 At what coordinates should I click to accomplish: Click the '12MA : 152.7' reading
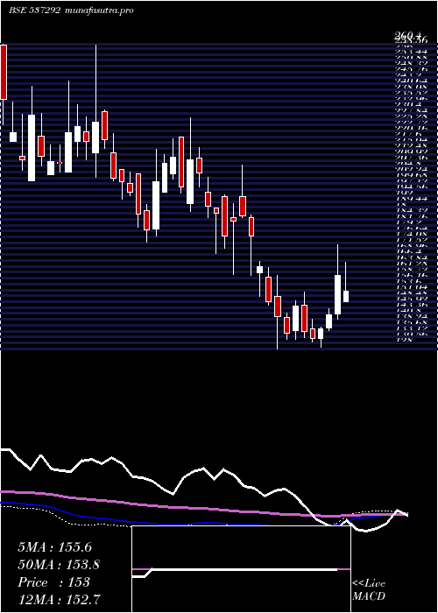pyautogui.click(x=59, y=599)
